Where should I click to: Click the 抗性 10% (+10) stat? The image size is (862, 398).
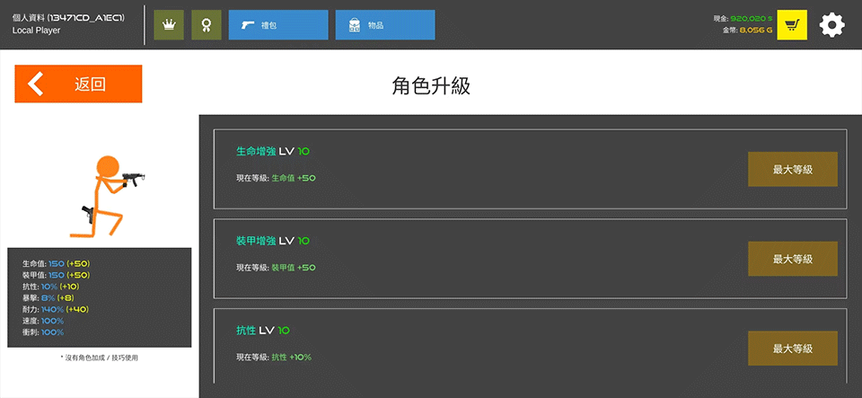click(x=51, y=287)
